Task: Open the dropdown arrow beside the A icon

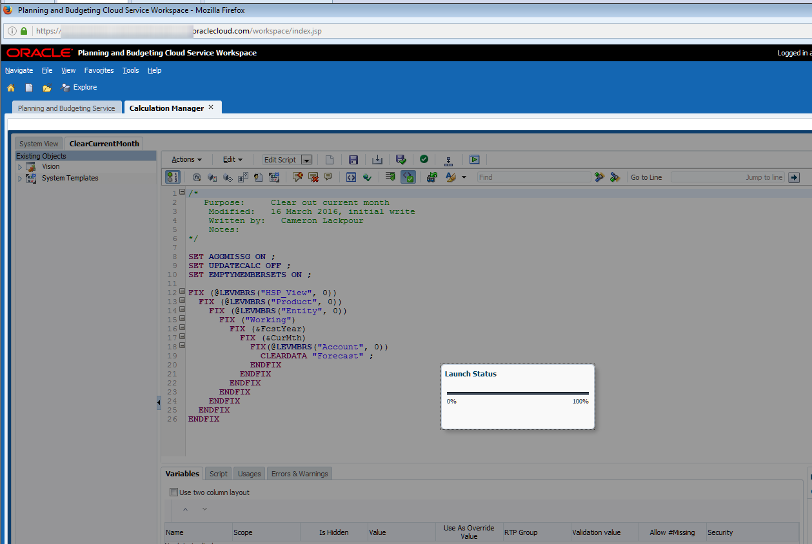Action: coord(464,177)
